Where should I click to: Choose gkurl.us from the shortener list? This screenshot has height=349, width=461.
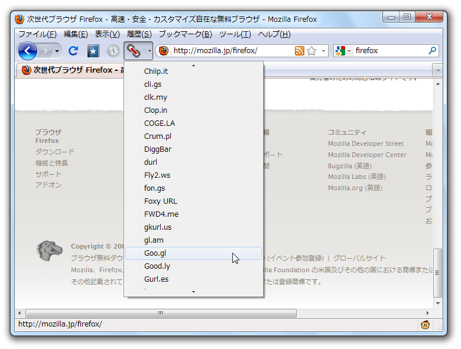point(193,227)
